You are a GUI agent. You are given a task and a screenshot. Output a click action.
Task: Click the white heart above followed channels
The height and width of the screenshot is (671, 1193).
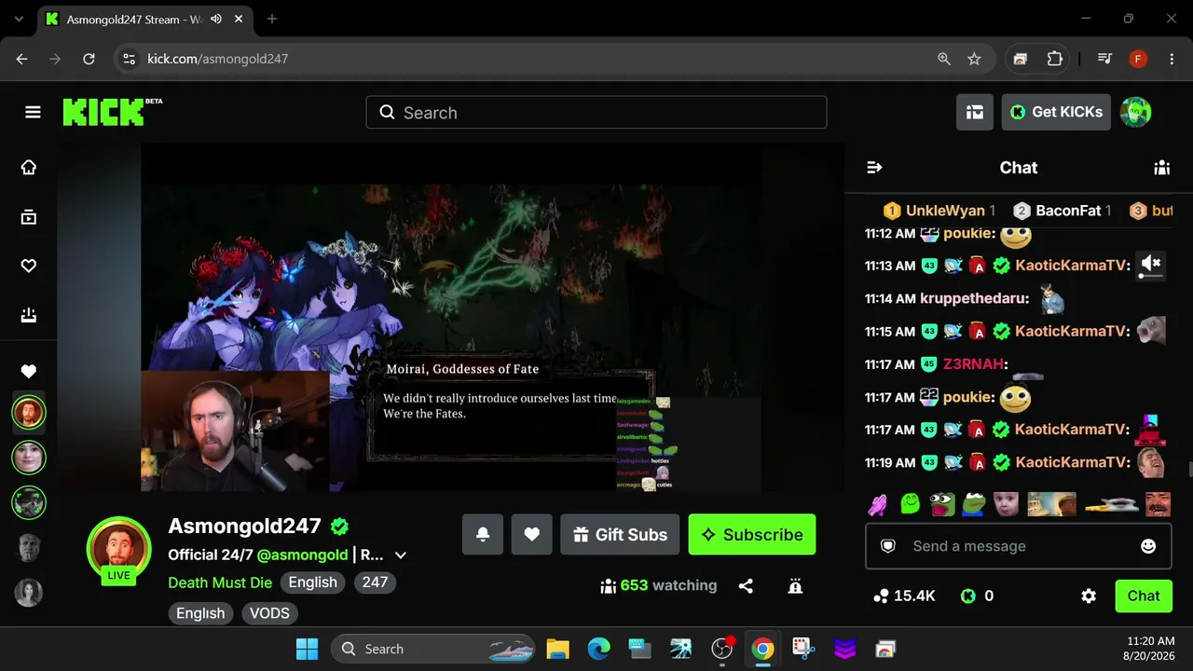pos(29,372)
